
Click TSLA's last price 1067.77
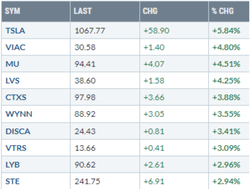[x=89, y=31]
